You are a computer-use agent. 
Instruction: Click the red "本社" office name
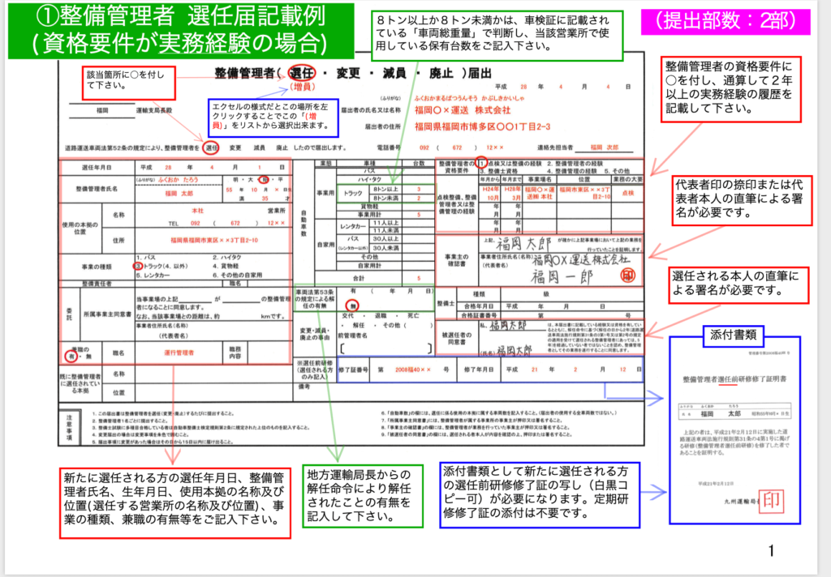[197, 211]
